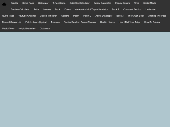170x127 pixels.
Task: Open Scientific Calculator
Action: [x=80, y=3]
